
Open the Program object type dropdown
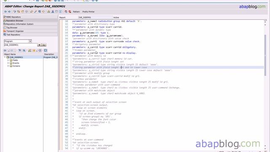pos(30,41)
